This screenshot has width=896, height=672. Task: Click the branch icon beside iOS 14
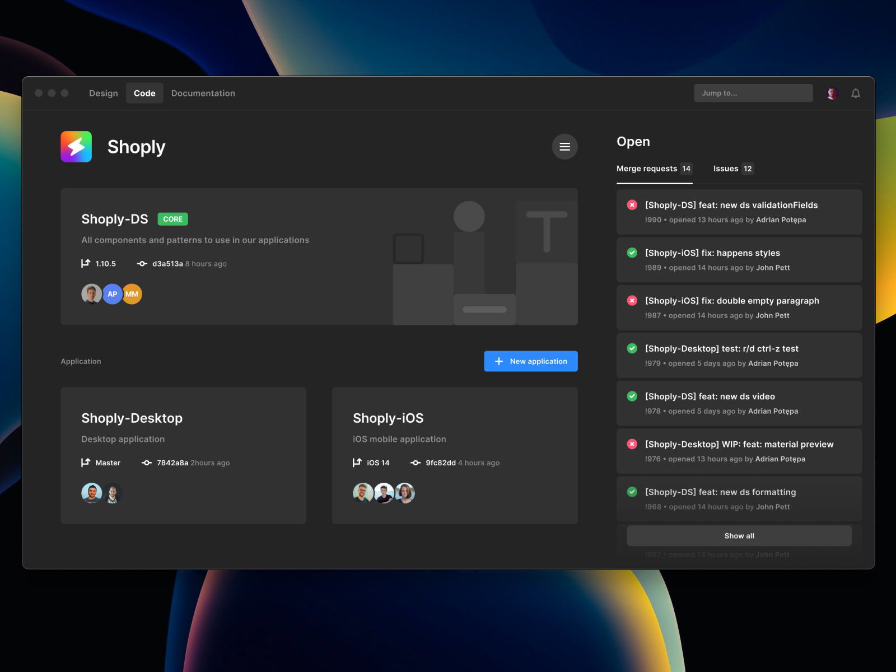click(x=357, y=463)
